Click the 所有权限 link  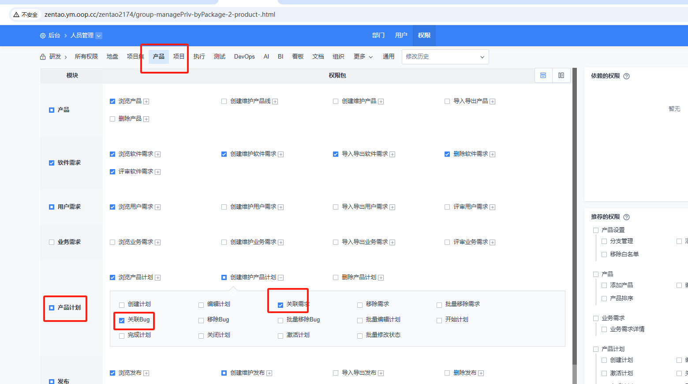(x=86, y=57)
